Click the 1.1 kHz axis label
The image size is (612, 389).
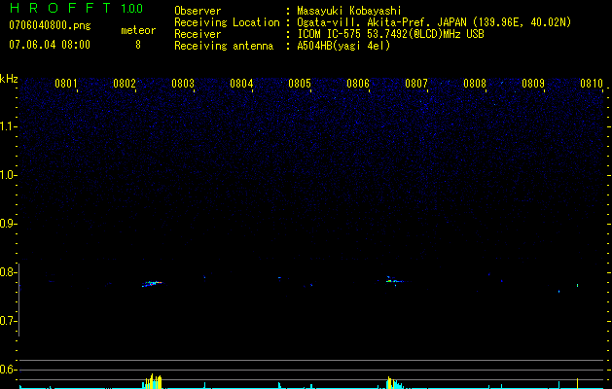pyautogui.click(x=8, y=126)
